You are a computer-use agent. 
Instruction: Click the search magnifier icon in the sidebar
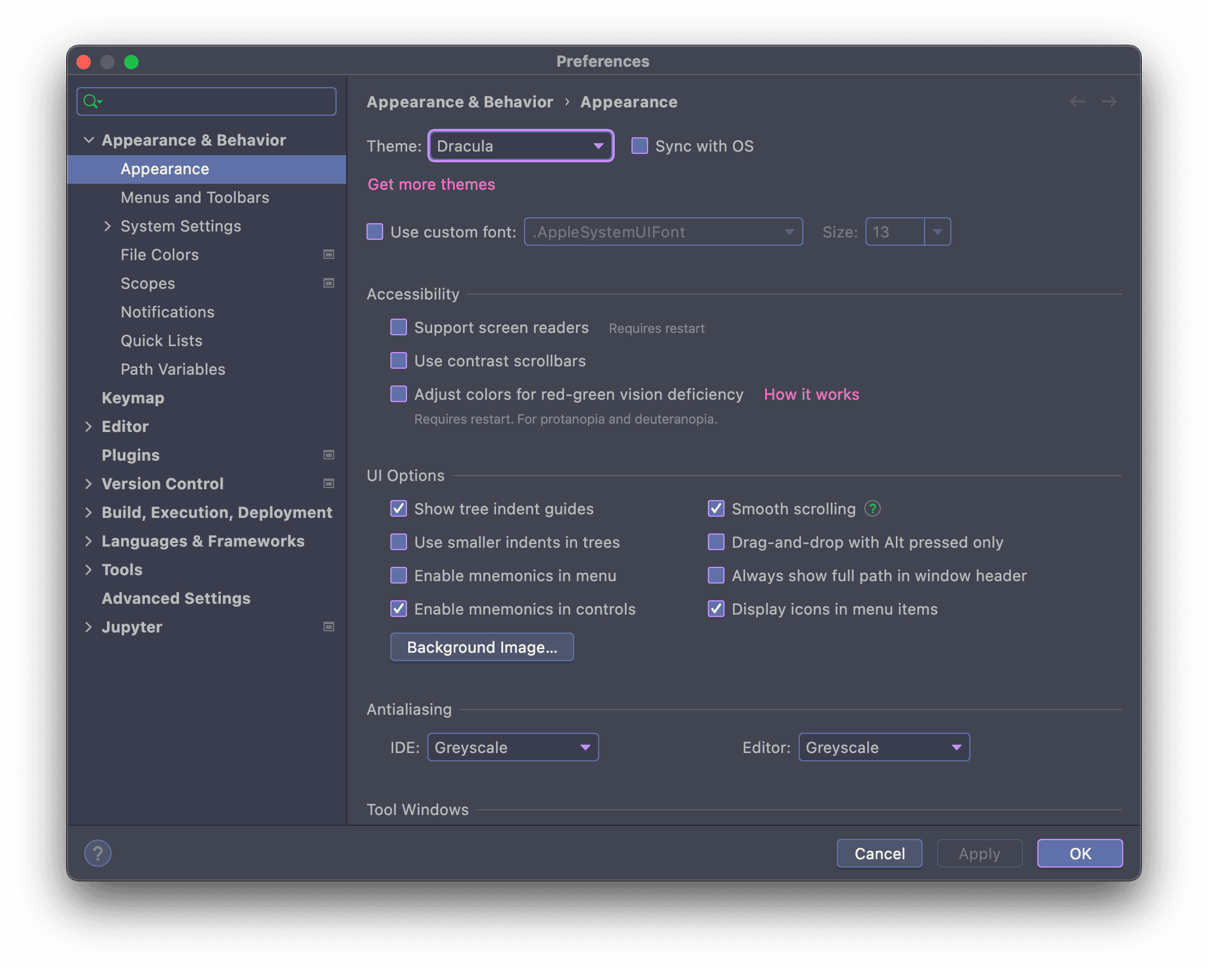point(91,101)
